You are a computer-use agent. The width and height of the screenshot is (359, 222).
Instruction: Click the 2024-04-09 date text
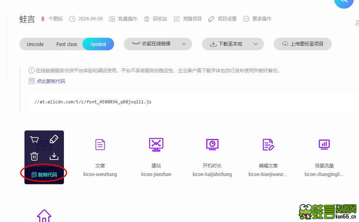coord(90,19)
